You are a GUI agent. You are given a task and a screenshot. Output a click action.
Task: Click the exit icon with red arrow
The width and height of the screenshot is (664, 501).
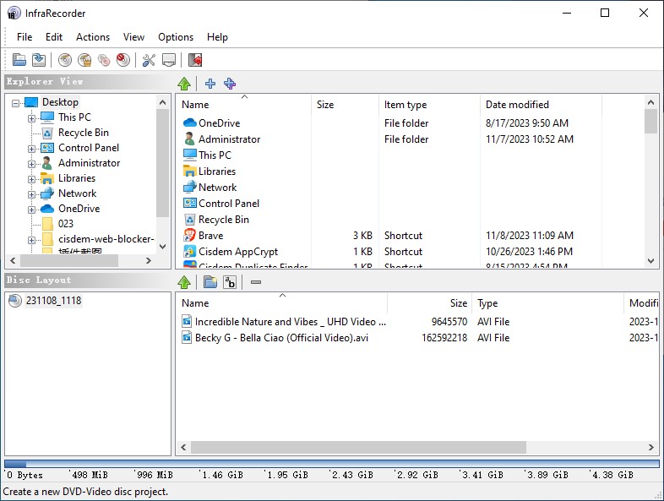pos(195,60)
